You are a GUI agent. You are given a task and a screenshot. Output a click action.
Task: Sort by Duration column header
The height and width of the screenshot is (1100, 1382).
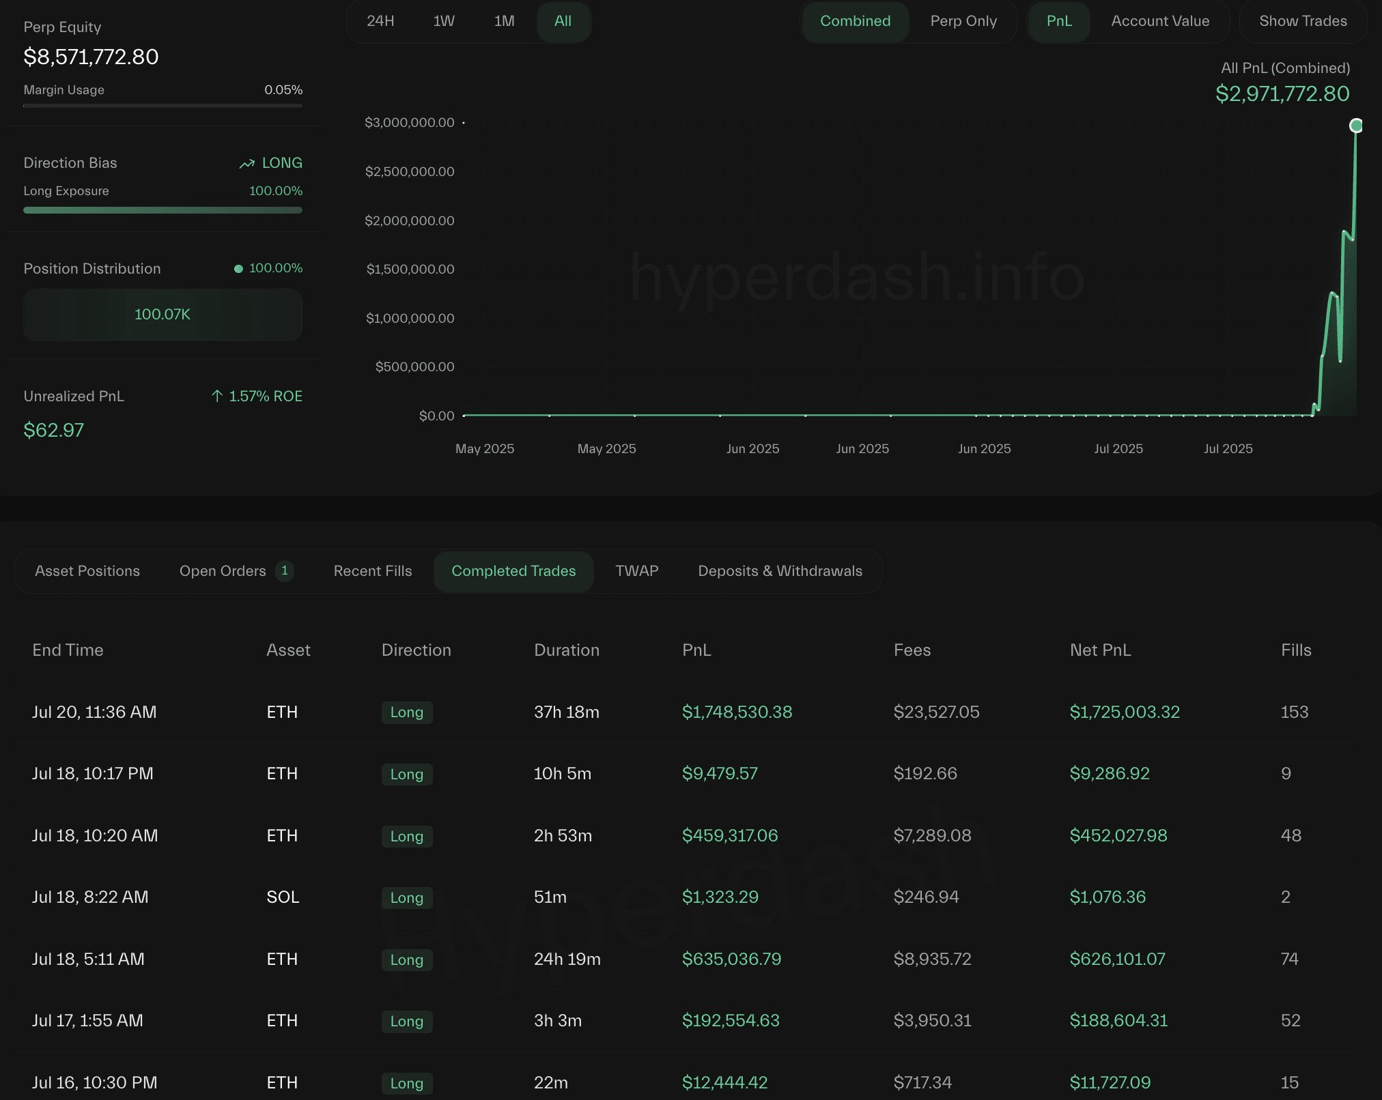(x=567, y=650)
